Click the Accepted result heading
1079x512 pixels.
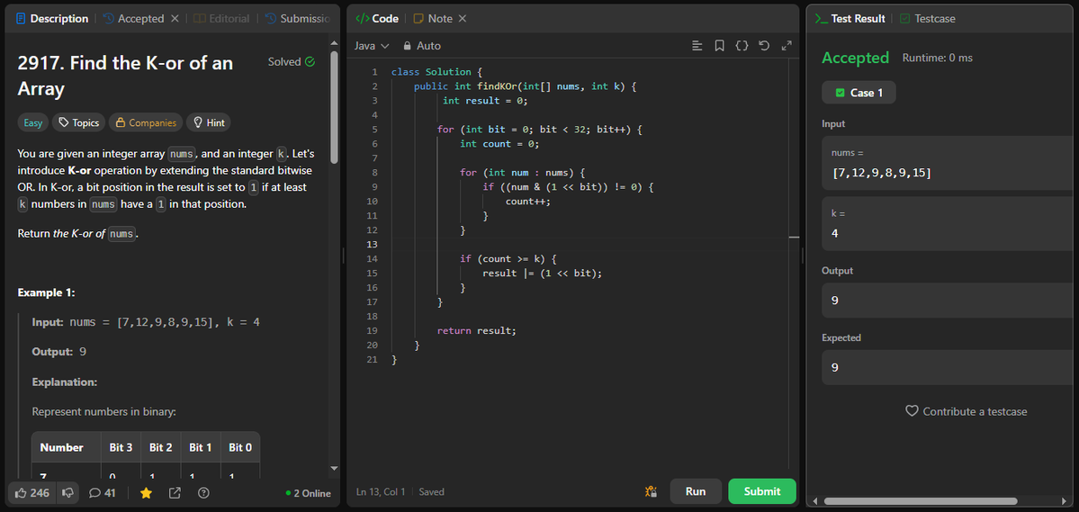(x=855, y=58)
